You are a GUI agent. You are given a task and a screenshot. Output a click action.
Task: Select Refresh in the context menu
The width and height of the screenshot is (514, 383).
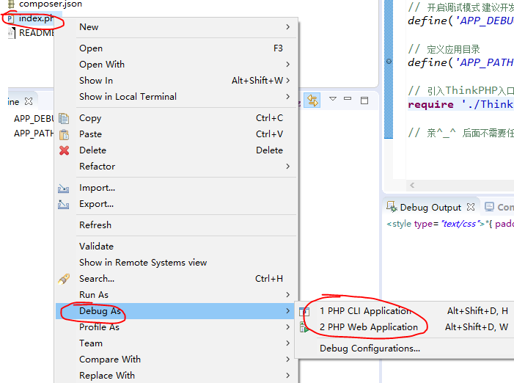tap(177, 225)
